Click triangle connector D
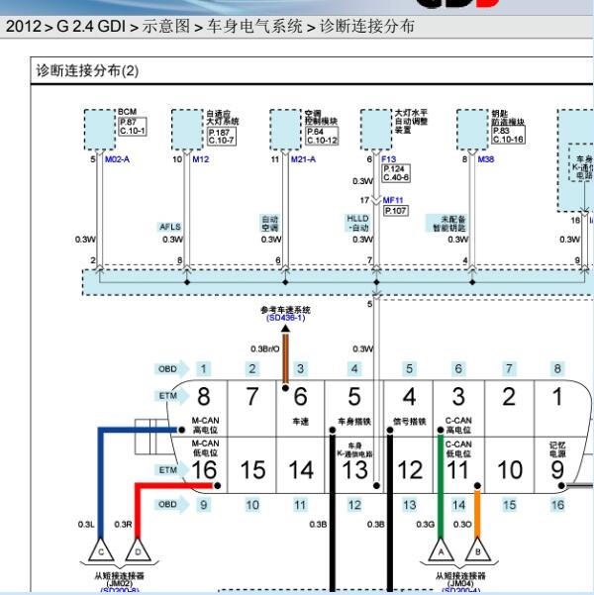The width and height of the screenshot is (594, 595). [138, 550]
